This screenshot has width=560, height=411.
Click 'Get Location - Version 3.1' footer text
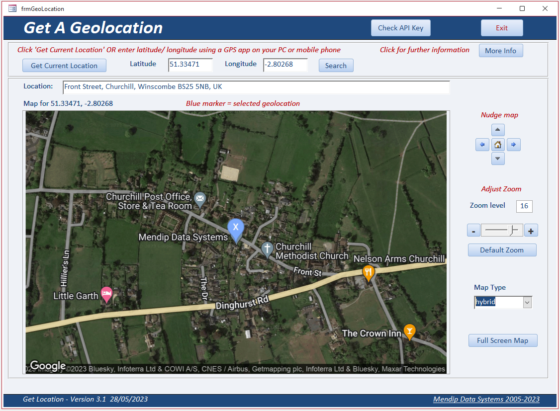tap(64, 399)
